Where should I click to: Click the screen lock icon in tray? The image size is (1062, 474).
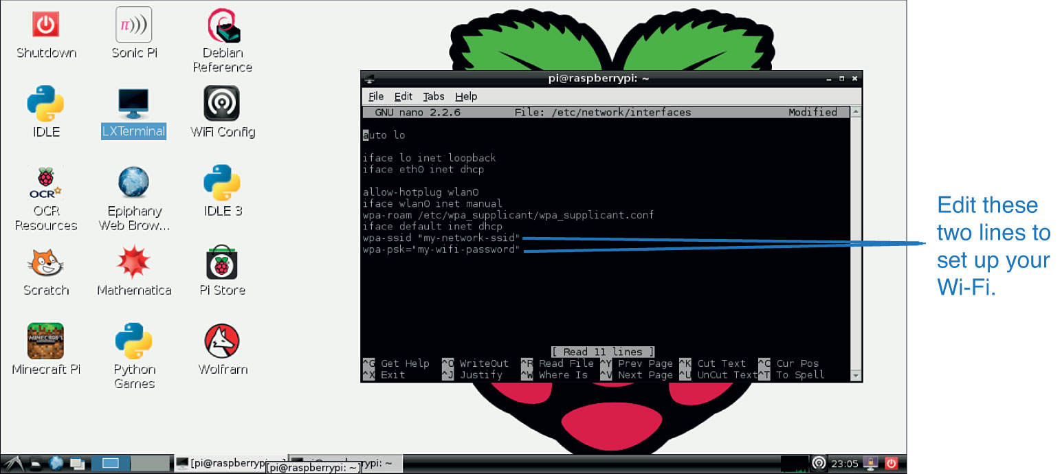click(x=871, y=463)
